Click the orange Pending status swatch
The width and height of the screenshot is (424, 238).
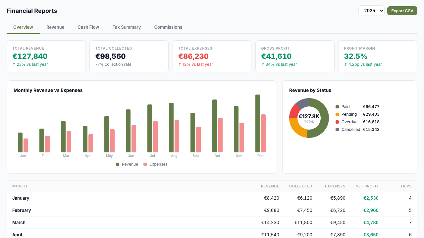tap(337, 114)
